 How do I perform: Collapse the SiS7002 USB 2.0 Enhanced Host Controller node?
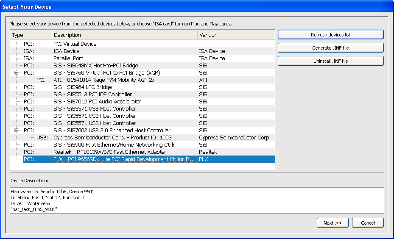tap(17, 131)
